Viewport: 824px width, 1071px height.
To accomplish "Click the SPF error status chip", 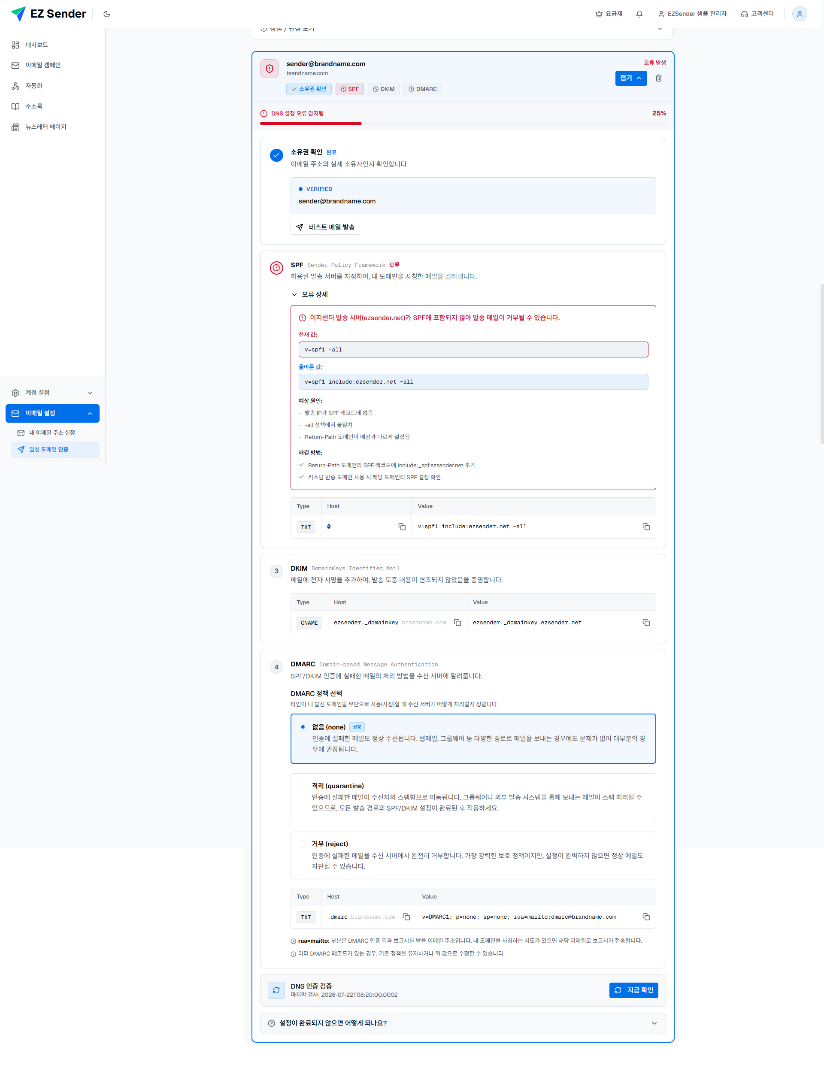I will click(x=349, y=89).
